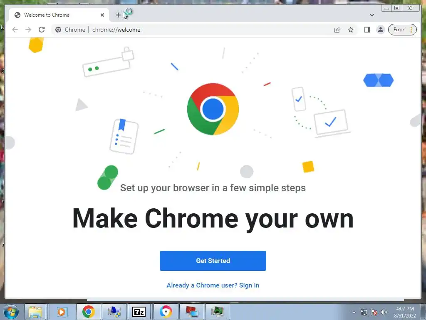Screen dimensions: 426x320
Task: Open Windows Explorer from taskbar
Action: (x=36, y=312)
